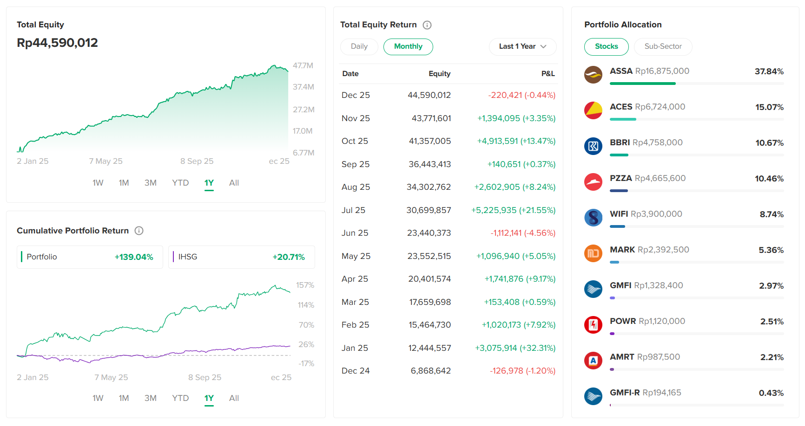The image size is (805, 426).
Task: Toggle IHSG series in cumulative return chart
Action: click(x=242, y=257)
